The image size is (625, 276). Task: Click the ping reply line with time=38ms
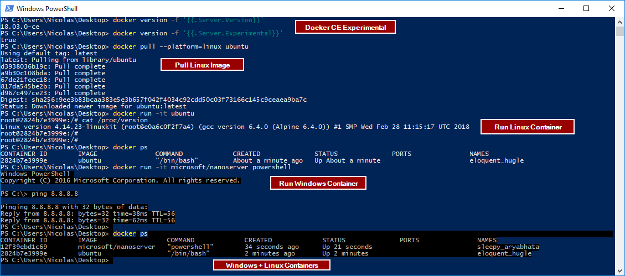pyautogui.click(x=88, y=214)
